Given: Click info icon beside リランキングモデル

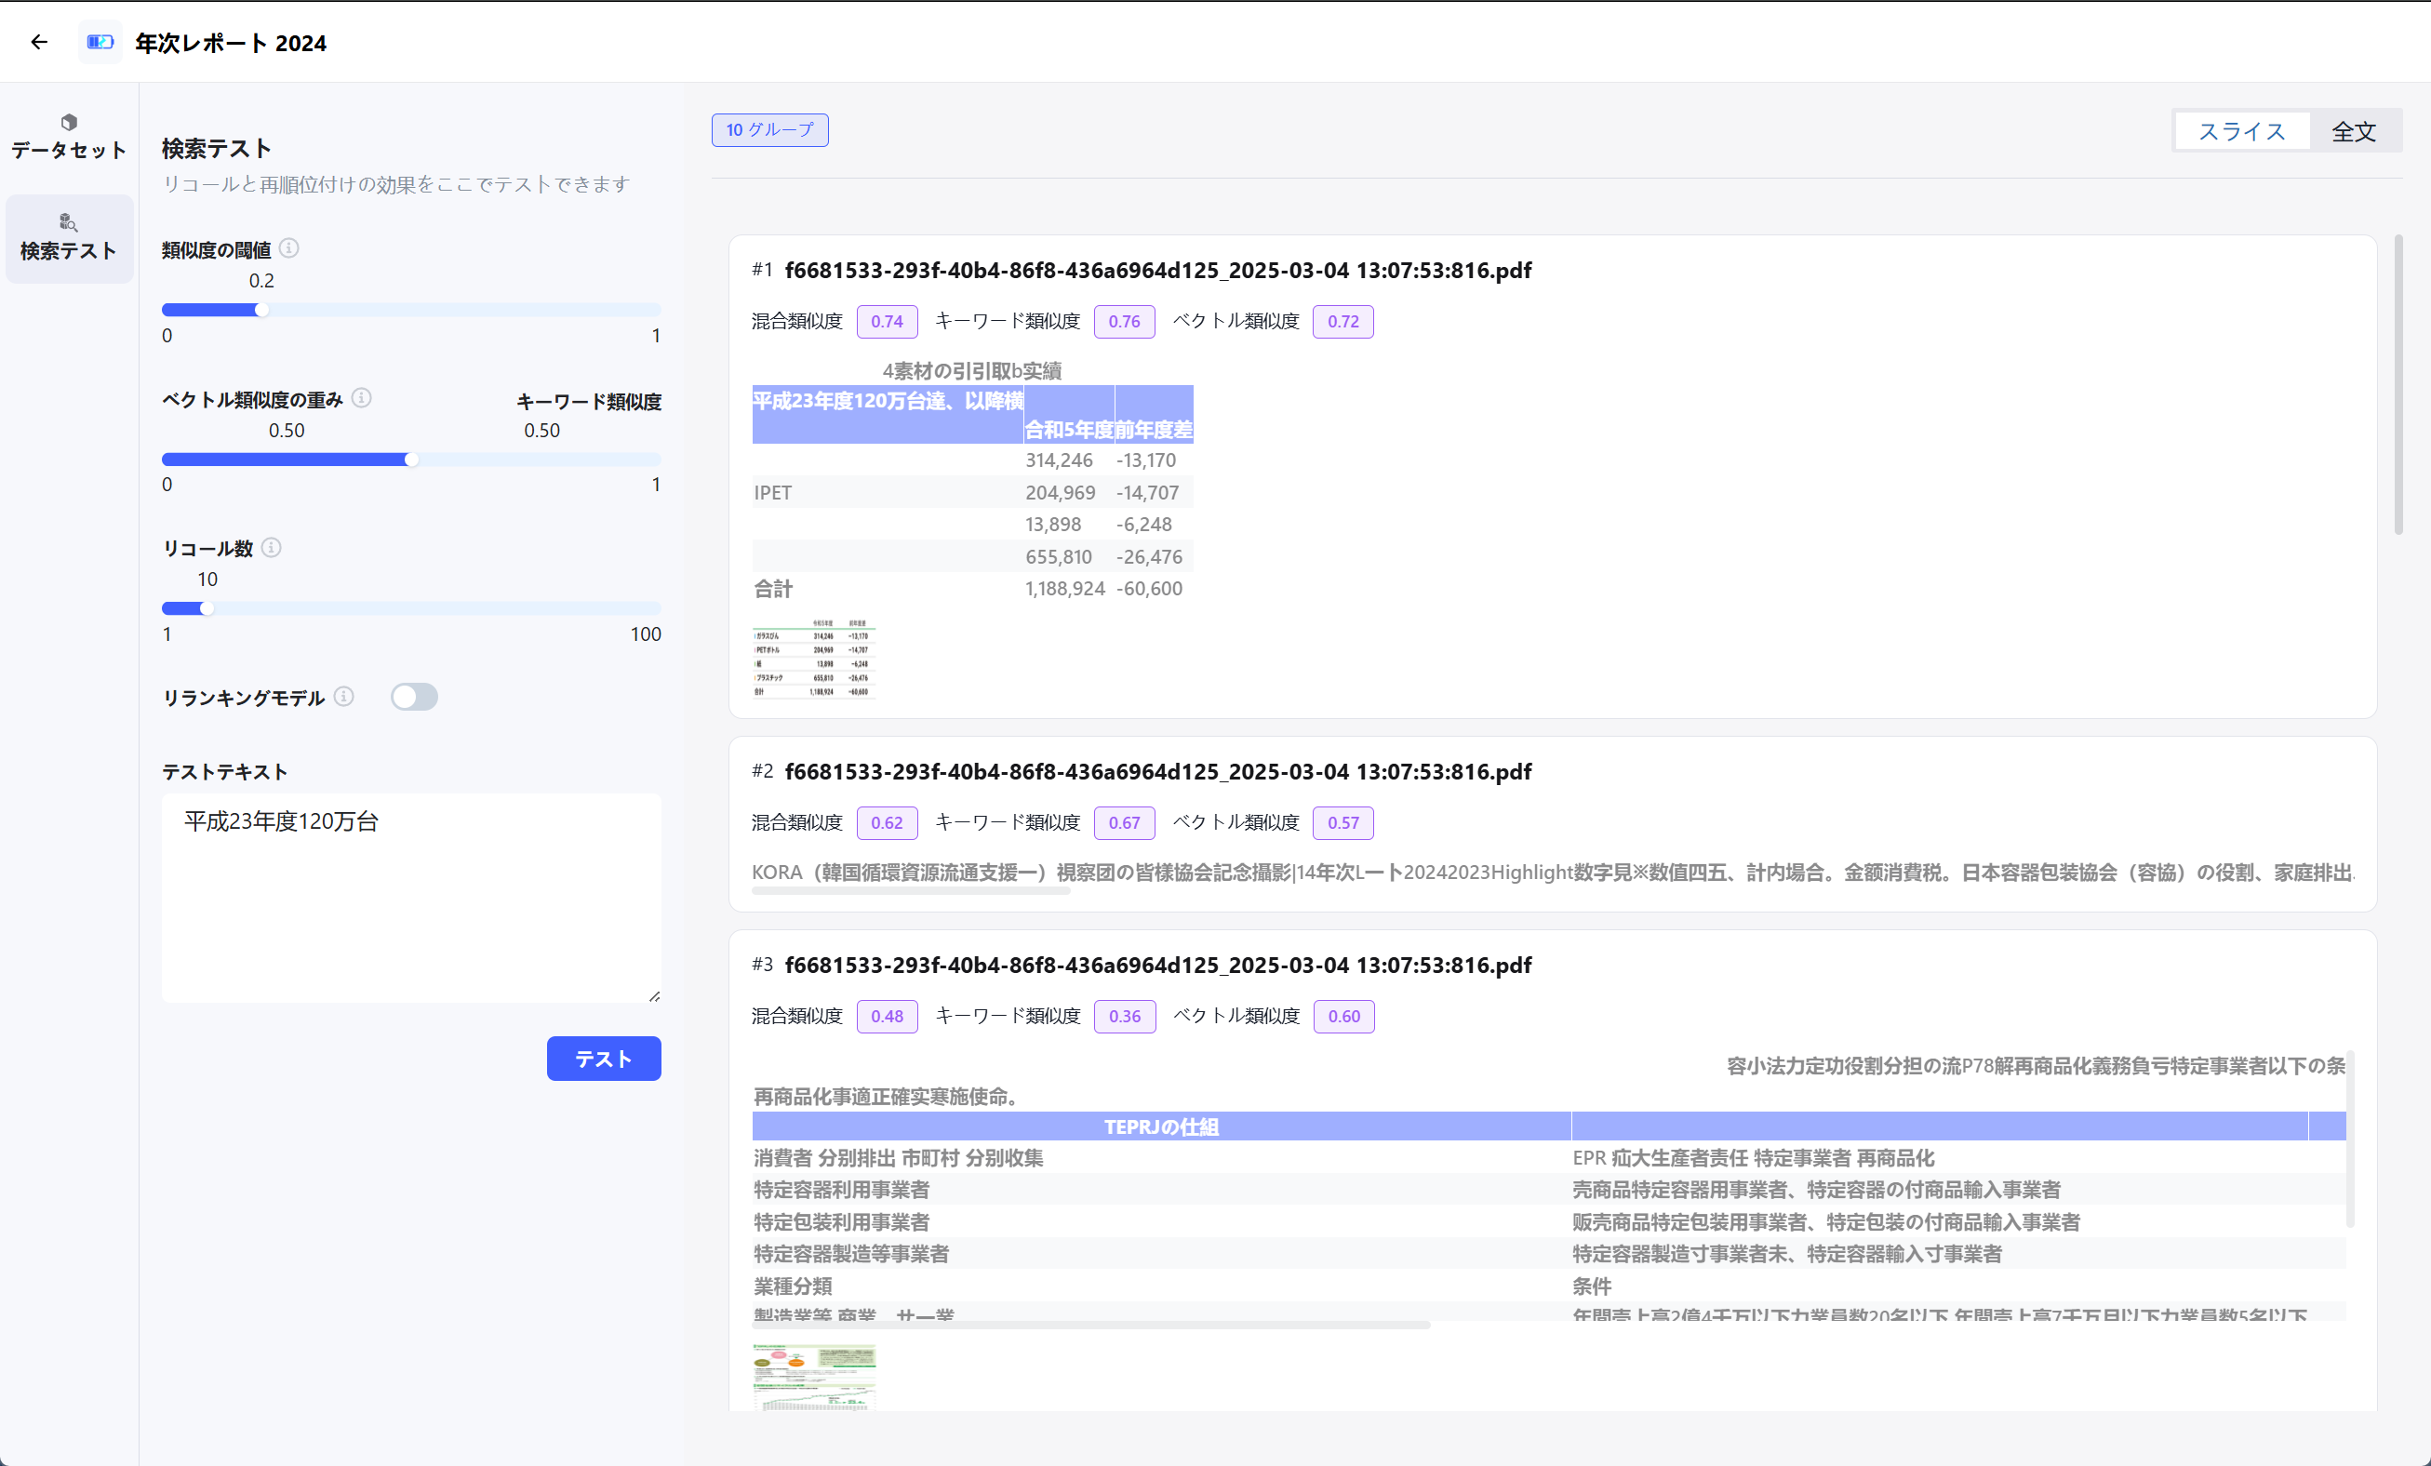Looking at the screenshot, I should [343, 697].
